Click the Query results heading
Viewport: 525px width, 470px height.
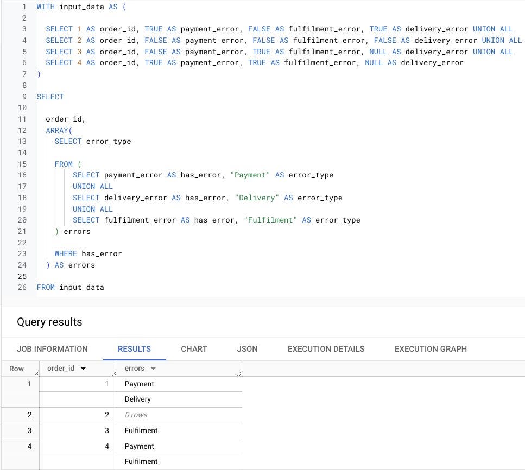pyautogui.click(x=49, y=322)
